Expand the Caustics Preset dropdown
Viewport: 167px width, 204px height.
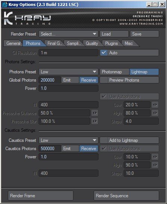tap(69, 140)
